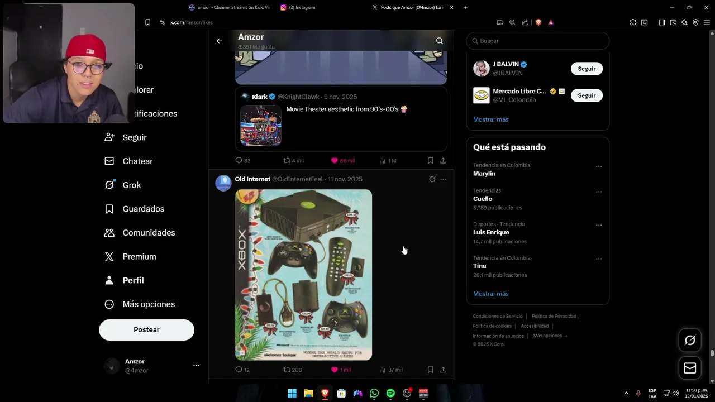This screenshot has width=715, height=402.
Task: Open the Luis Enrique trend
Action: click(x=491, y=232)
